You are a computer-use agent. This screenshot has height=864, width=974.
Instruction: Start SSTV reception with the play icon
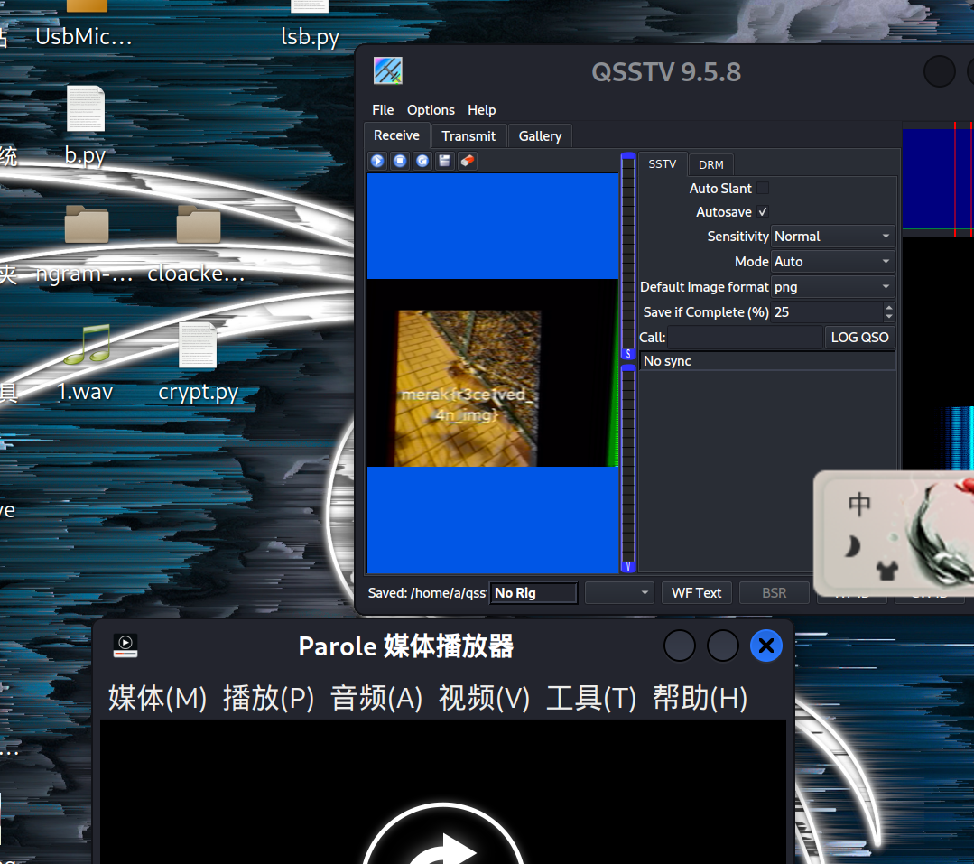[x=376, y=161]
